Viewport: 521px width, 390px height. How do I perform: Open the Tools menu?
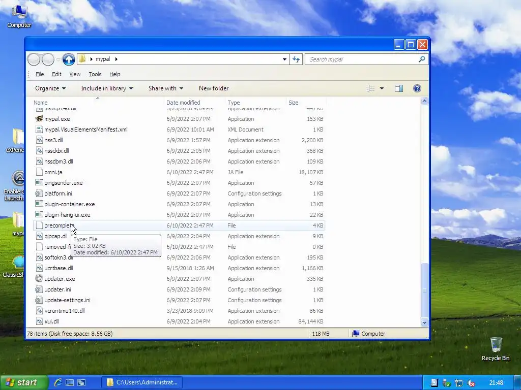[x=95, y=74]
